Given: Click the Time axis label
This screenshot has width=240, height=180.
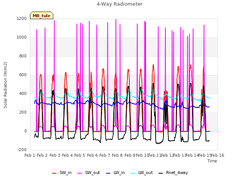Looking at the screenshot, I should coord(212,161).
